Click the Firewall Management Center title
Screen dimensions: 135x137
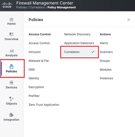[45, 3]
